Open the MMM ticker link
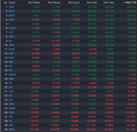This screenshot has width=137, height=132. [x=12, y=108]
